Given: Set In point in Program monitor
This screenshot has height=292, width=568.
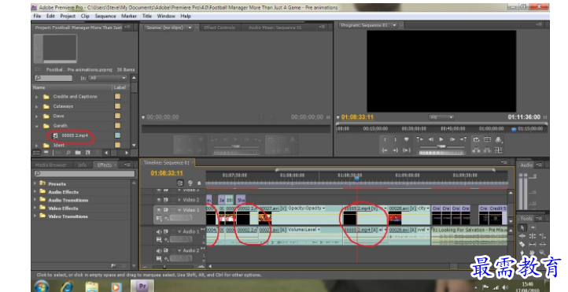Looking at the screenshot, I should point(385,139).
